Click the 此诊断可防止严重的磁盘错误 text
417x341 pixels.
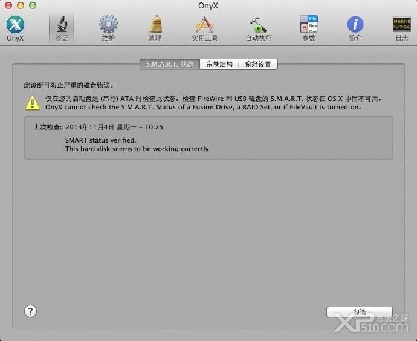point(69,85)
